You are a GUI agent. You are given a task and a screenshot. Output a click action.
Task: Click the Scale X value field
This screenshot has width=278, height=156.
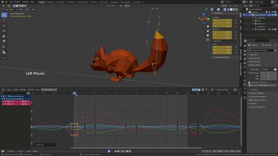222,47
